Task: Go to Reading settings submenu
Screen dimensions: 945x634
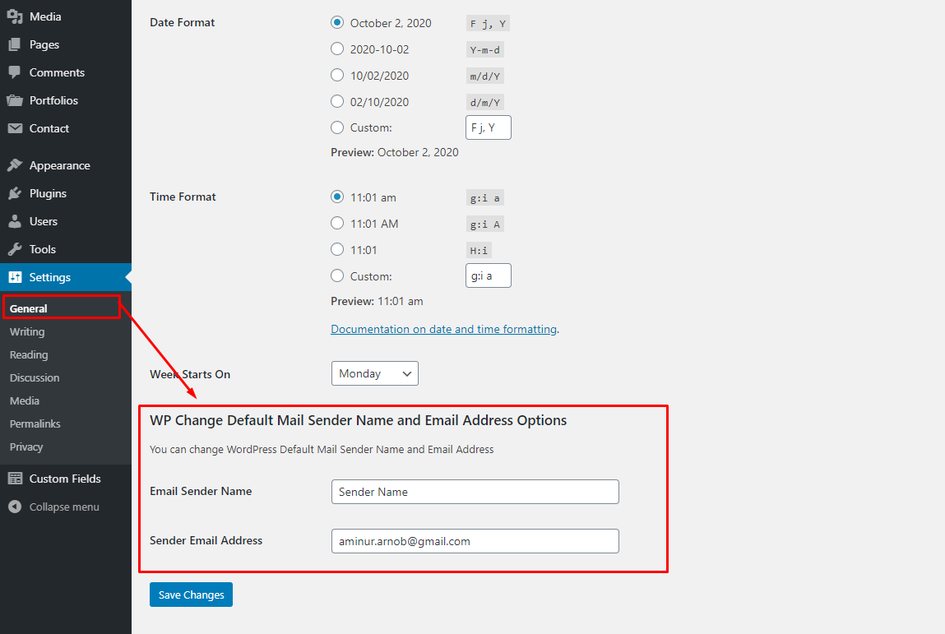Action: pyautogui.click(x=29, y=354)
